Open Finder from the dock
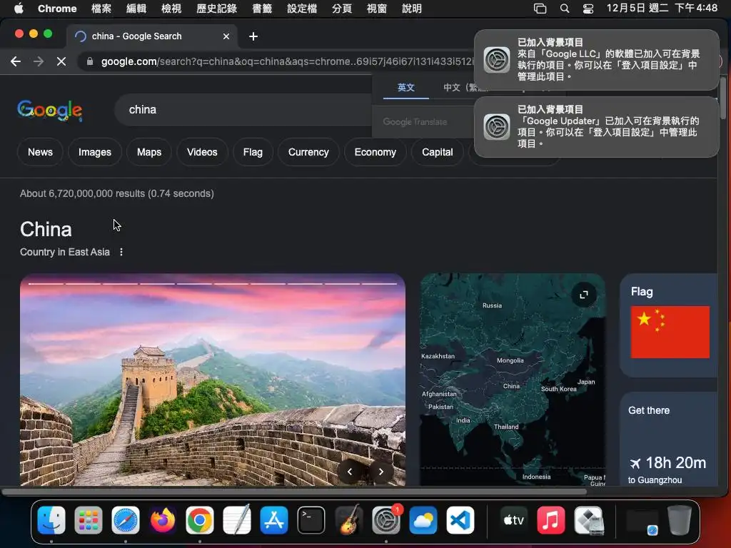 coord(51,520)
